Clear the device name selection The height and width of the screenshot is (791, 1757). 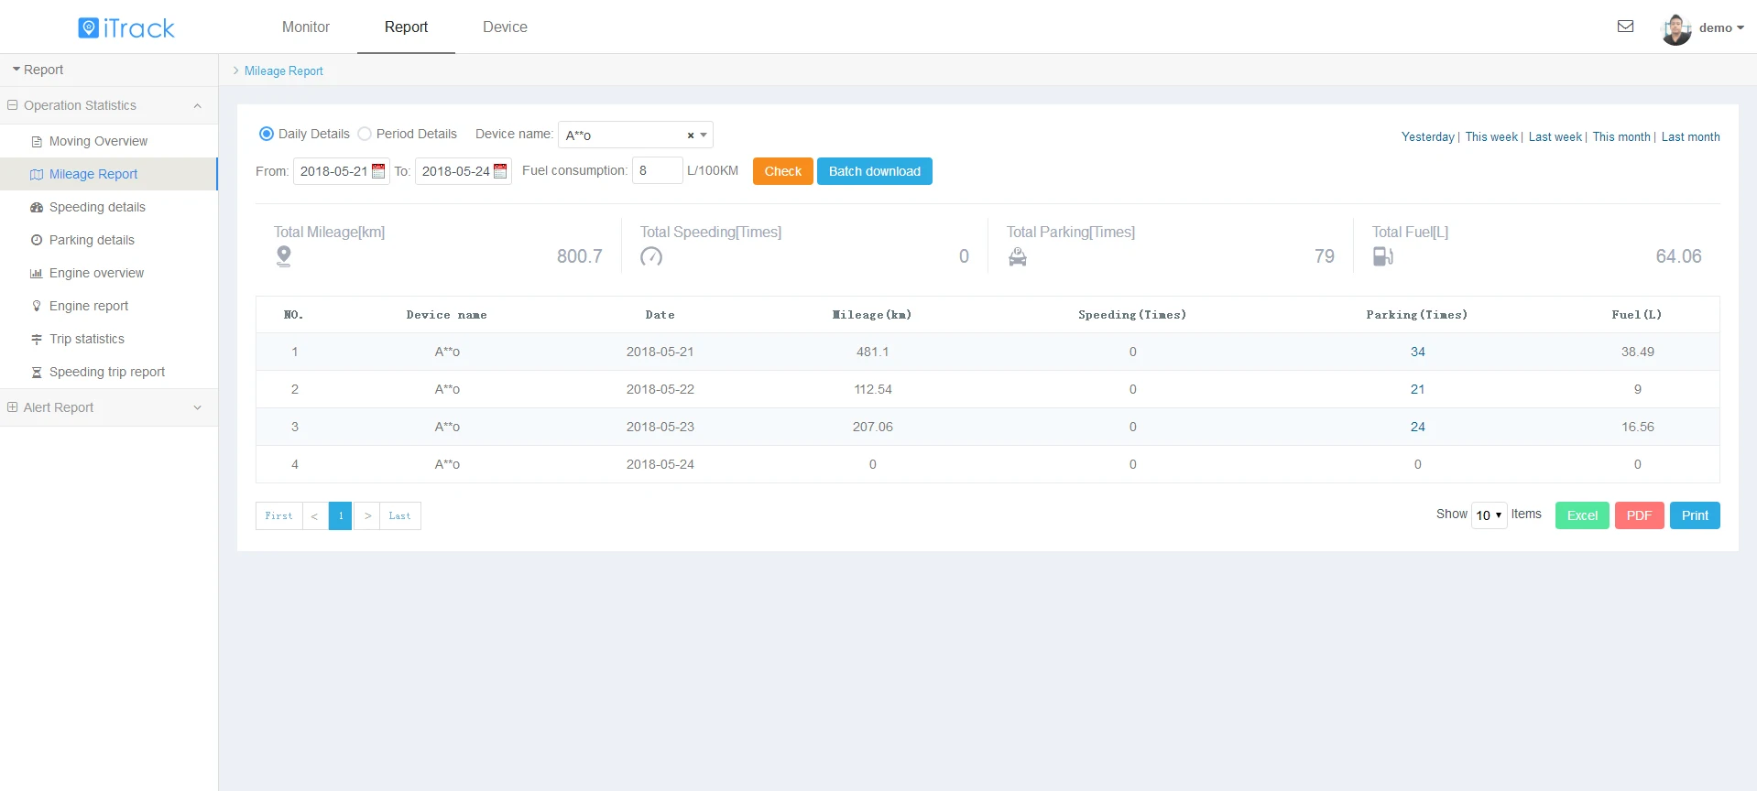691,135
